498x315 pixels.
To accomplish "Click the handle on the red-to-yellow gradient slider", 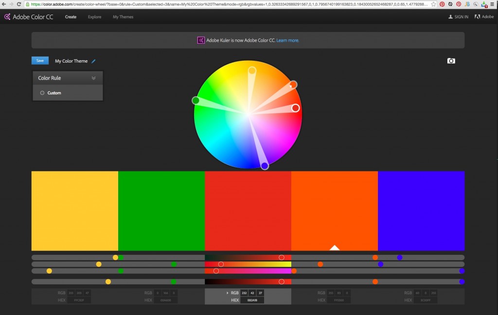I will point(221,264).
